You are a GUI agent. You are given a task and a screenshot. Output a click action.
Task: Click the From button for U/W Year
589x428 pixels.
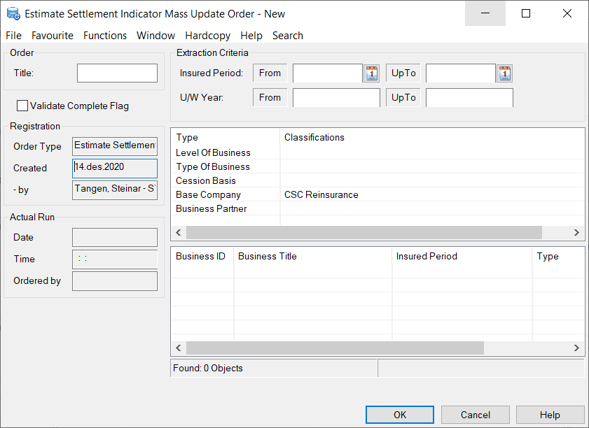(x=270, y=97)
